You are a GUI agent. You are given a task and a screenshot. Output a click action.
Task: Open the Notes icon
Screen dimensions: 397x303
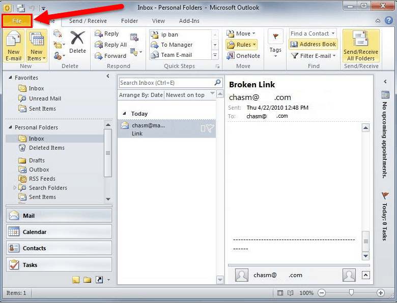(x=76, y=280)
